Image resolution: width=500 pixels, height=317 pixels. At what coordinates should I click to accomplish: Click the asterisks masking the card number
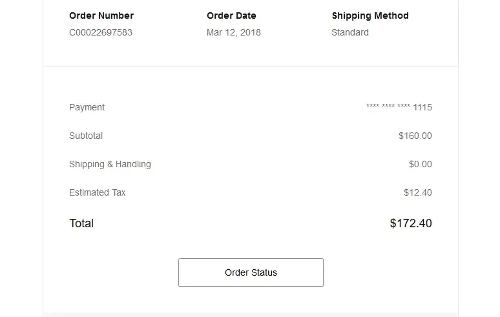pos(388,107)
